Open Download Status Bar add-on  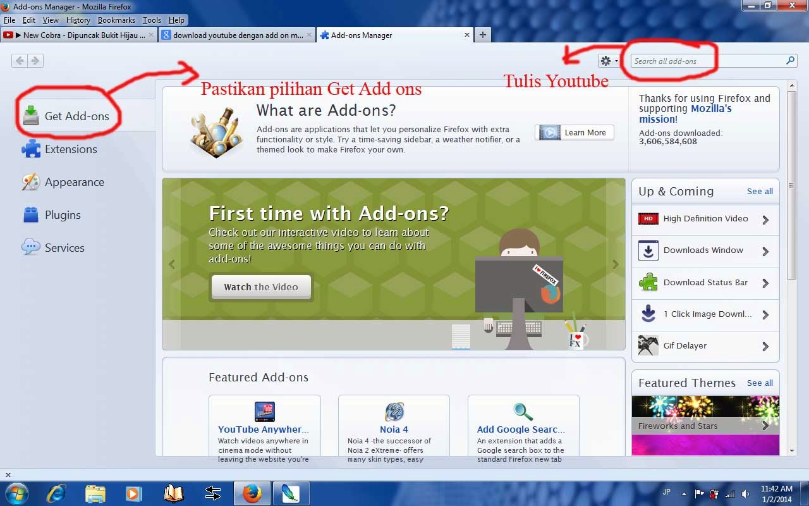(x=705, y=283)
